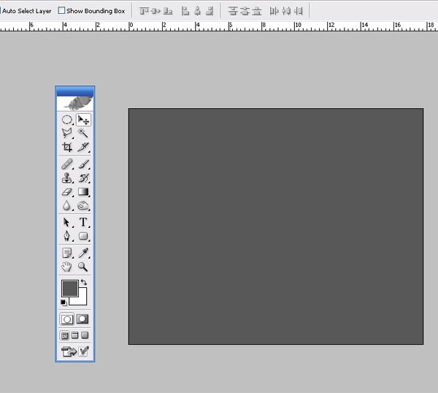
Task: Open the foreground color picker
Action: (x=69, y=289)
